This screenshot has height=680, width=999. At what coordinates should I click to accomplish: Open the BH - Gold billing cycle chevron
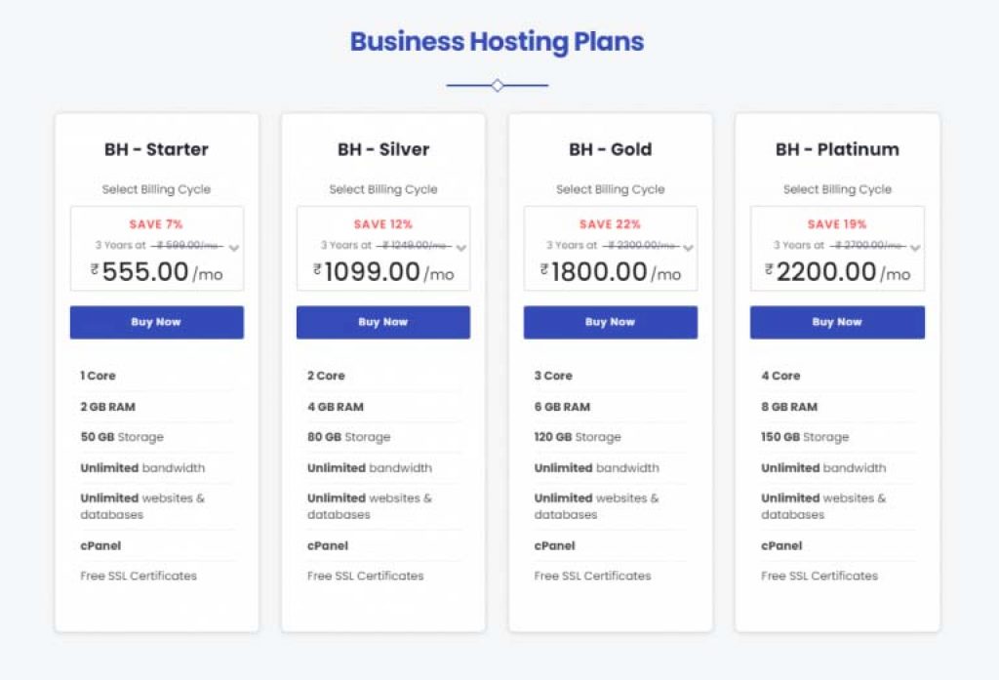pos(688,248)
